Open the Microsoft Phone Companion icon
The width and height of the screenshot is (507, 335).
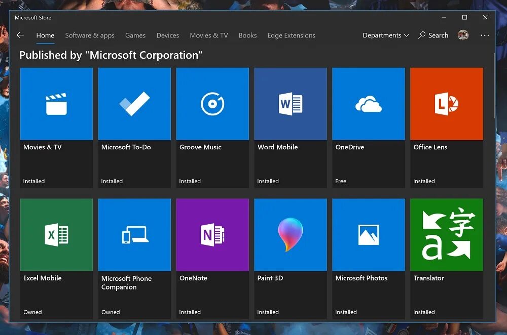(134, 235)
